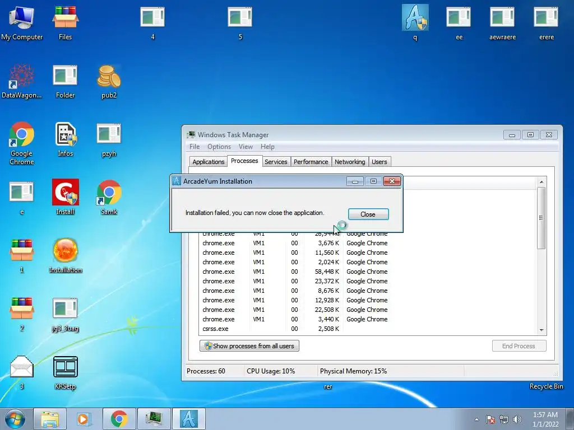Click process list scrollbar up arrow
Screen dimensions: 574x430
(x=541, y=182)
